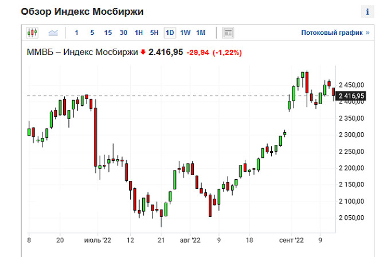Viewport: 387px width, 257px height.
Task: Select the 1 minute timeframe
Action: pos(77,33)
